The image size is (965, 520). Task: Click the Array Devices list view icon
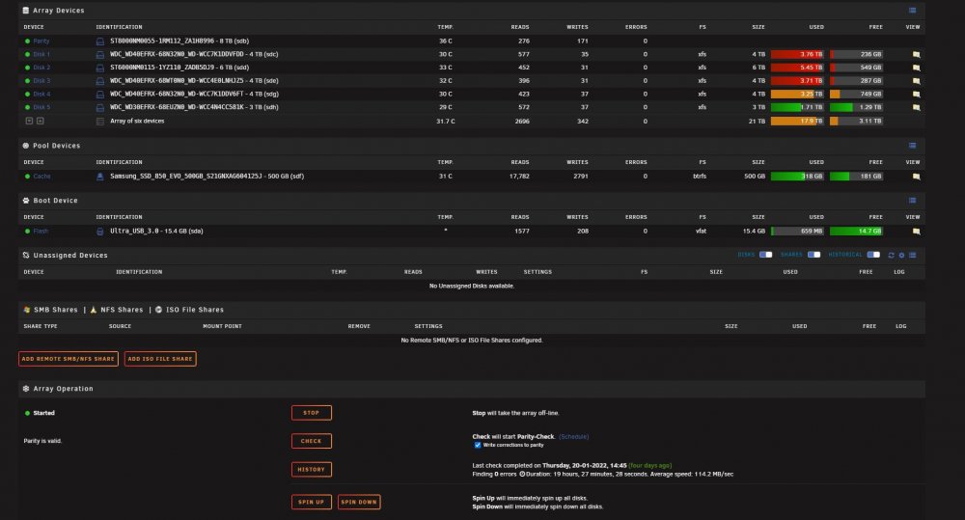(912, 11)
